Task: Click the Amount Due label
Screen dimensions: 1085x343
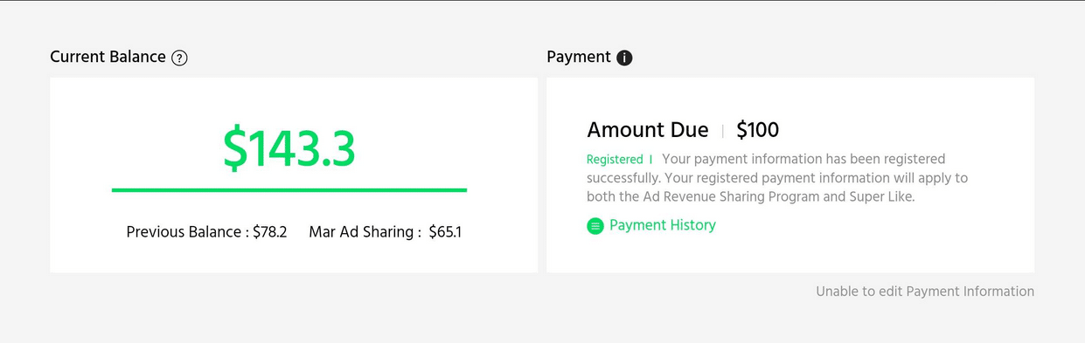Action: (x=648, y=130)
